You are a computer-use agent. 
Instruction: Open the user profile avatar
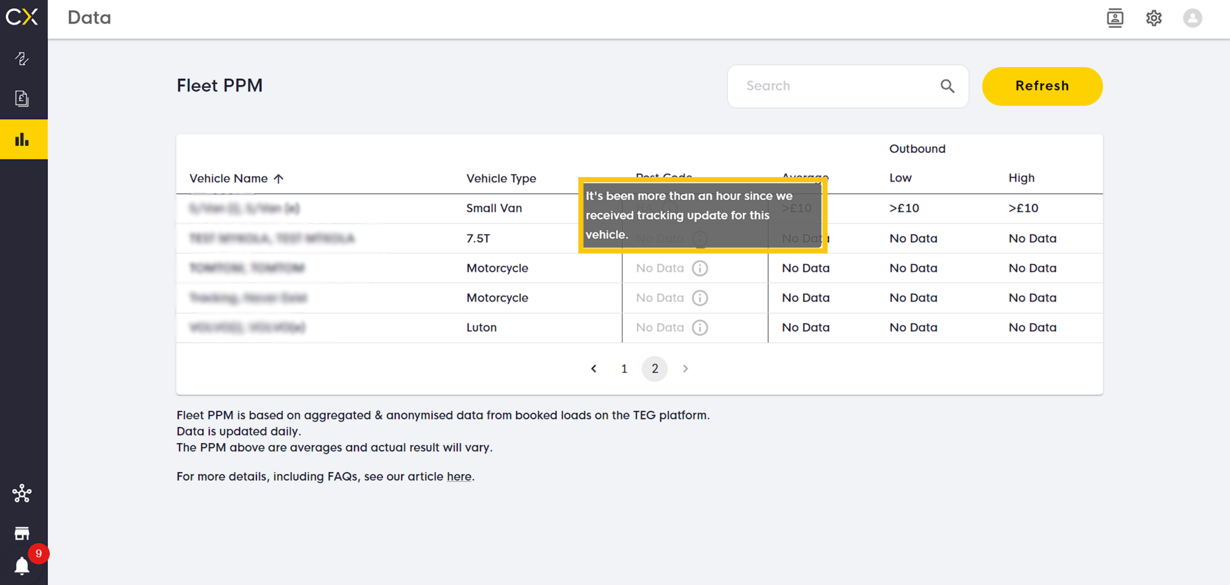[x=1192, y=18]
